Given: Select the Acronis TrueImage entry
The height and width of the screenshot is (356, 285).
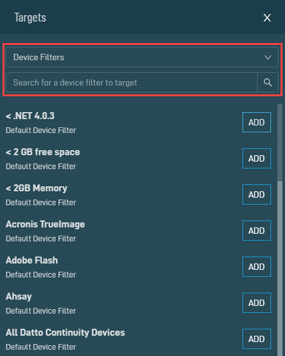Looking at the screenshot, I should coord(45,224).
